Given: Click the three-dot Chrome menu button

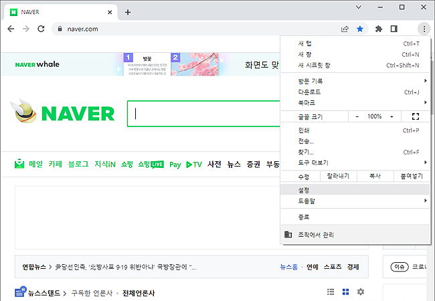Looking at the screenshot, I should click(424, 29).
